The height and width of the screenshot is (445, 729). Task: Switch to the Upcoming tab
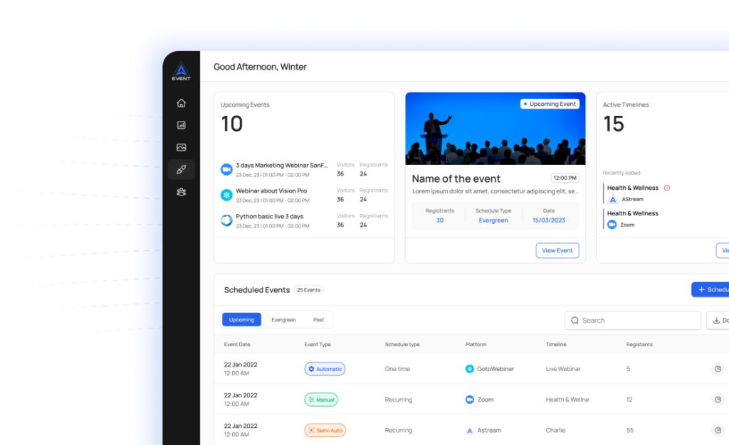pyautogui.click(x=242, y=320)
